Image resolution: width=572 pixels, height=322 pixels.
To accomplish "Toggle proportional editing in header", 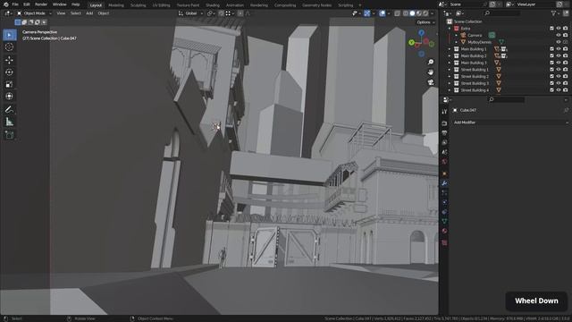I will 240,13.
